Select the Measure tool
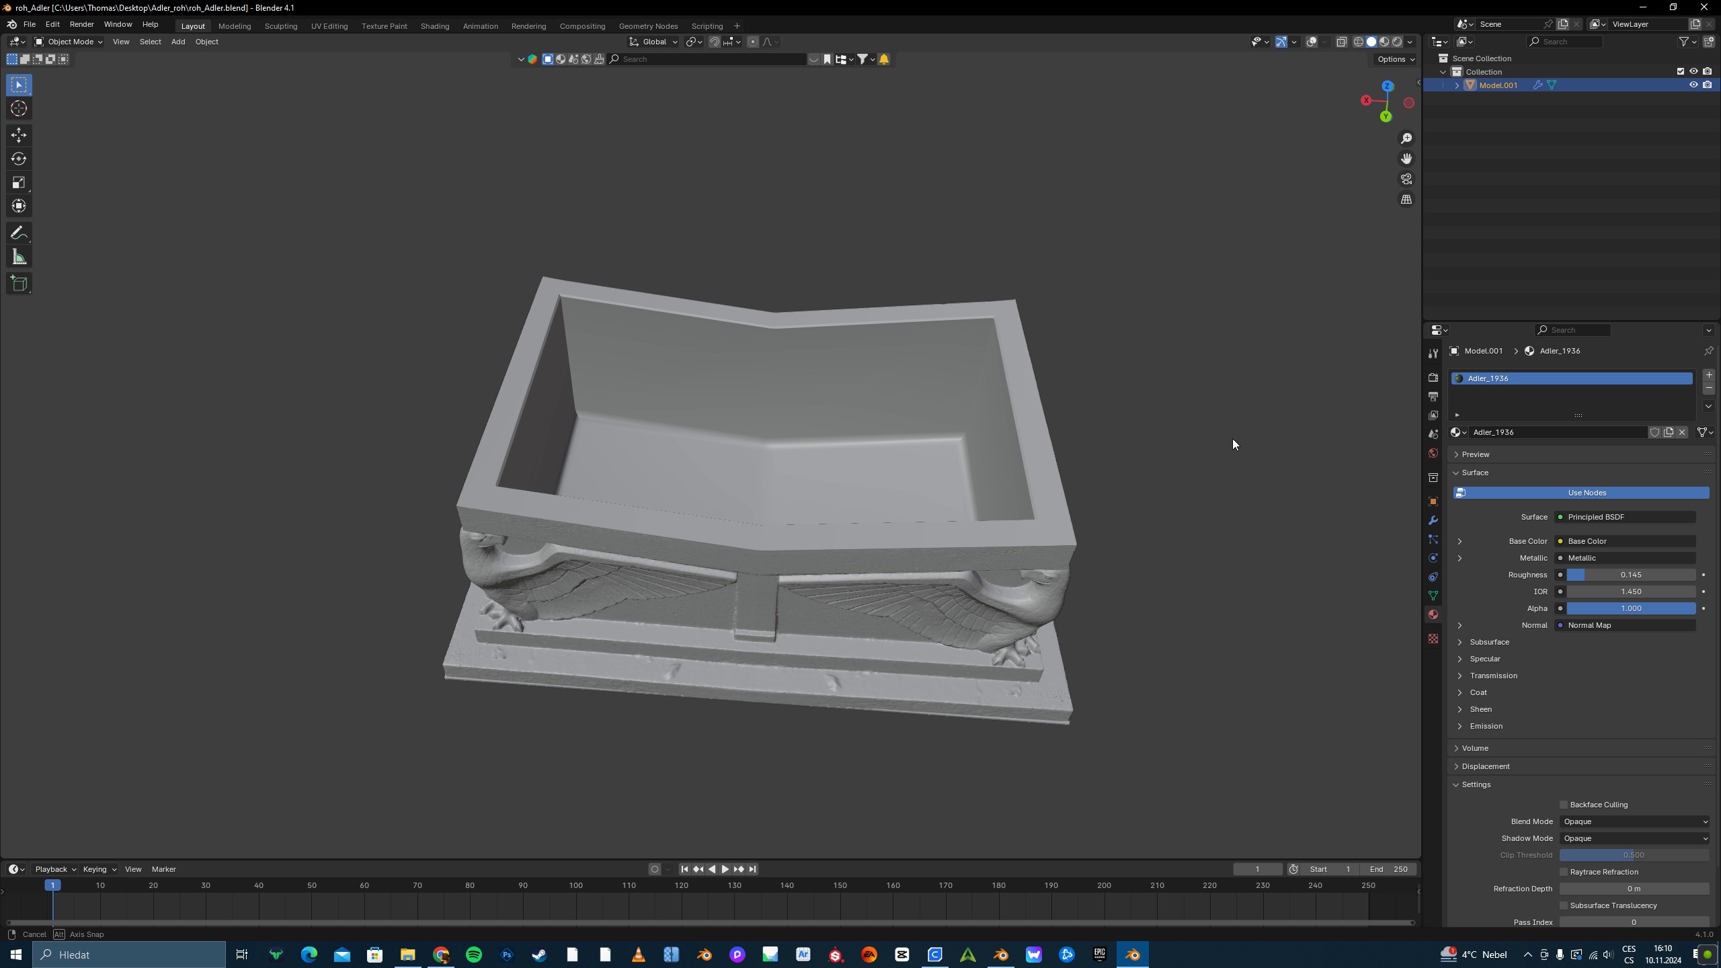This screenshot has width=1721, height=968. click(19, 257)
